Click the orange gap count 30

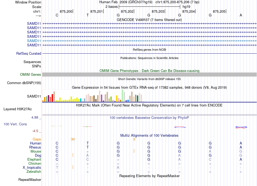(x=73, y=139)
